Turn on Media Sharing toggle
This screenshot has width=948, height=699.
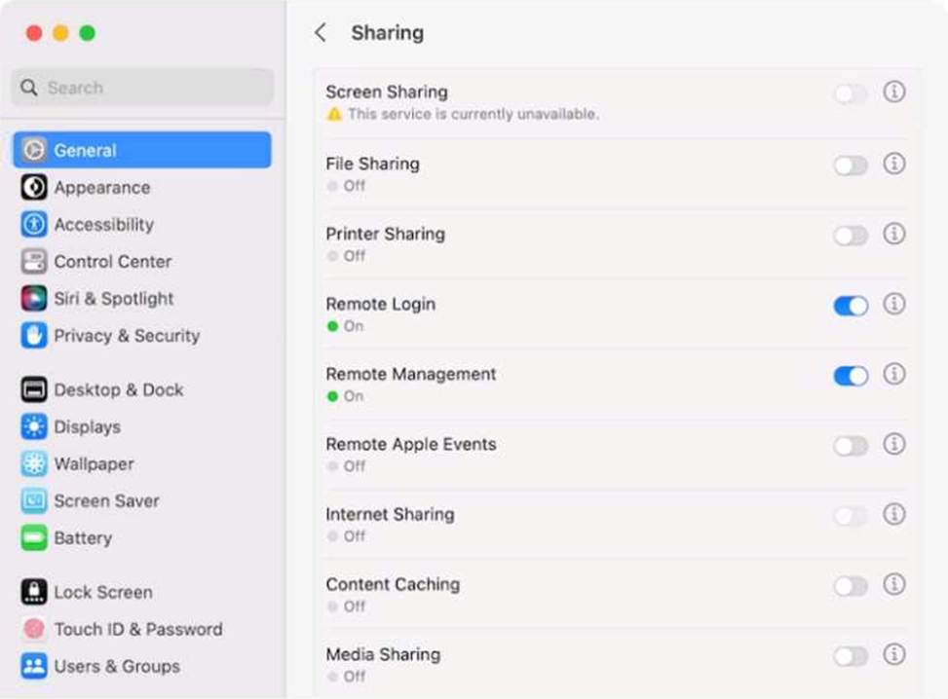click(851, 656)
